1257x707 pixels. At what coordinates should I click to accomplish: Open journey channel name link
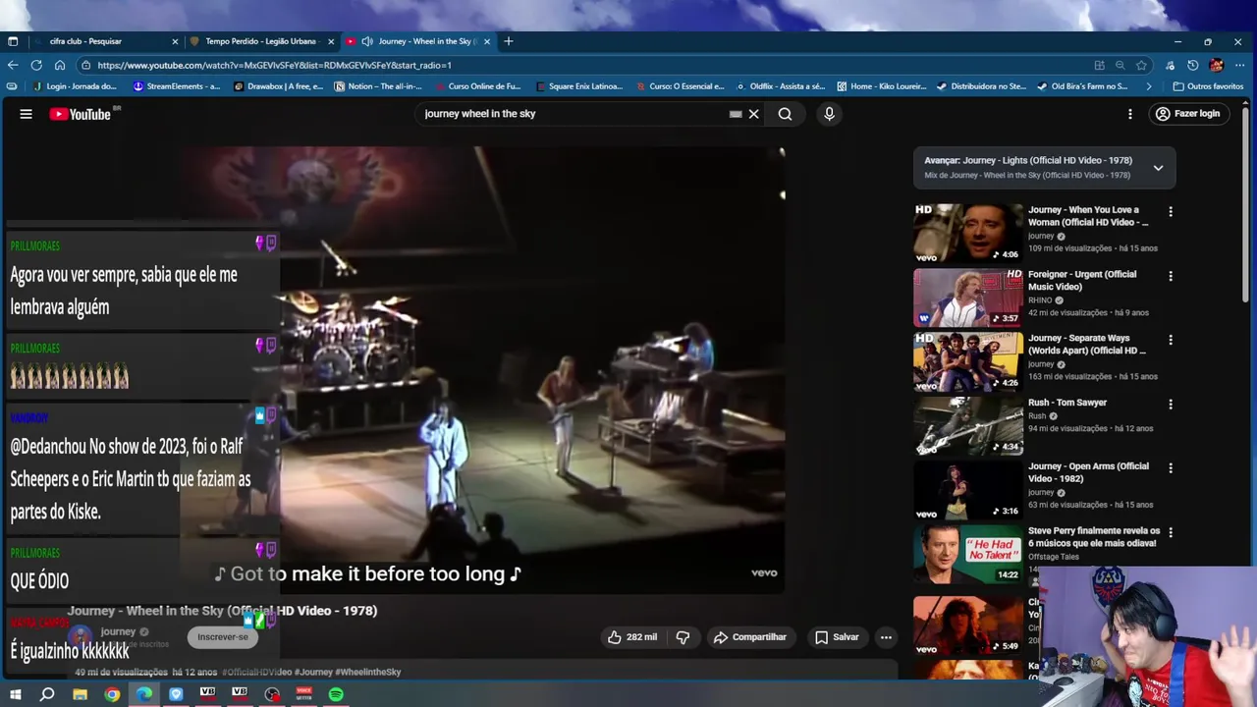pyautogui.click(x=118, y=631)
